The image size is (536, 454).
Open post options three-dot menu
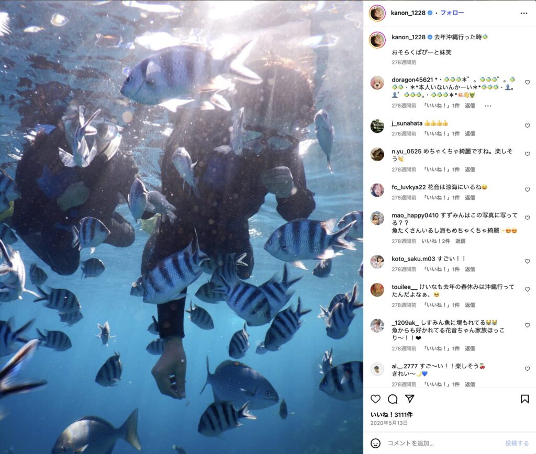[x=523, y=13]
